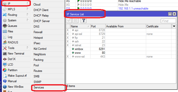Viewport: 178px width, 92px height.
Task: Click the RADIUS users icon
Action: [5, 42]
